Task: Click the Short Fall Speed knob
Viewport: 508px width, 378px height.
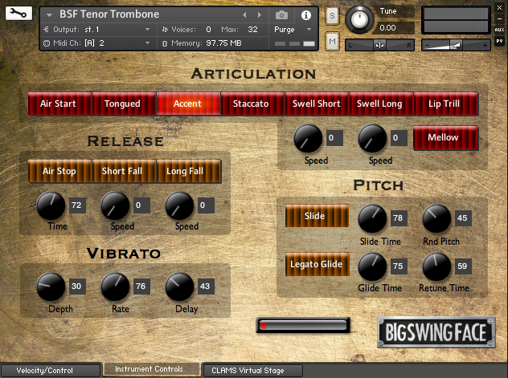Action: (115, 205)
